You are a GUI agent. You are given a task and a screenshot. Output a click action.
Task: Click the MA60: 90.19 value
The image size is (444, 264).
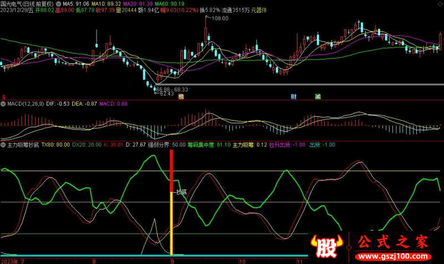[170, 4]
